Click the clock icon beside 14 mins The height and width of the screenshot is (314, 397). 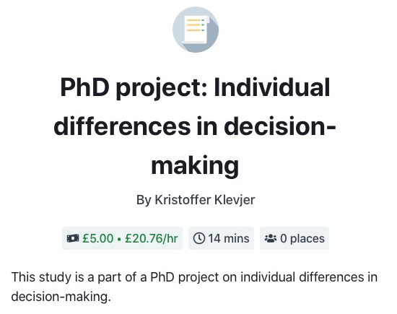(x=199, y=238)
